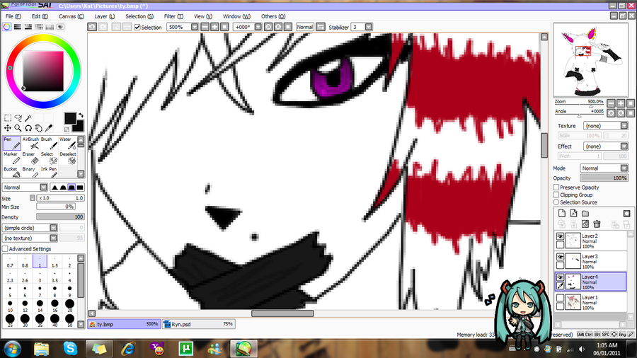Image resolution: width=637 pixels, height=358 pixels.
Task: Select Layer2 in the layer list
Action: point(591,241)
